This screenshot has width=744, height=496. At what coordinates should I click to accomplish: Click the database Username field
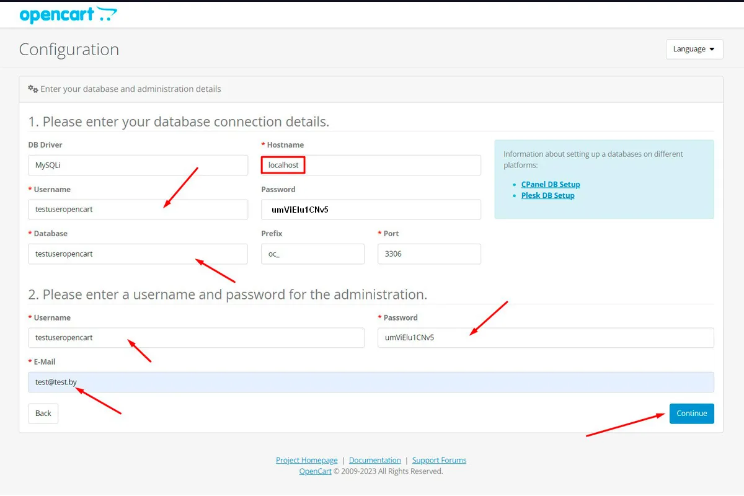click(138, 210)
